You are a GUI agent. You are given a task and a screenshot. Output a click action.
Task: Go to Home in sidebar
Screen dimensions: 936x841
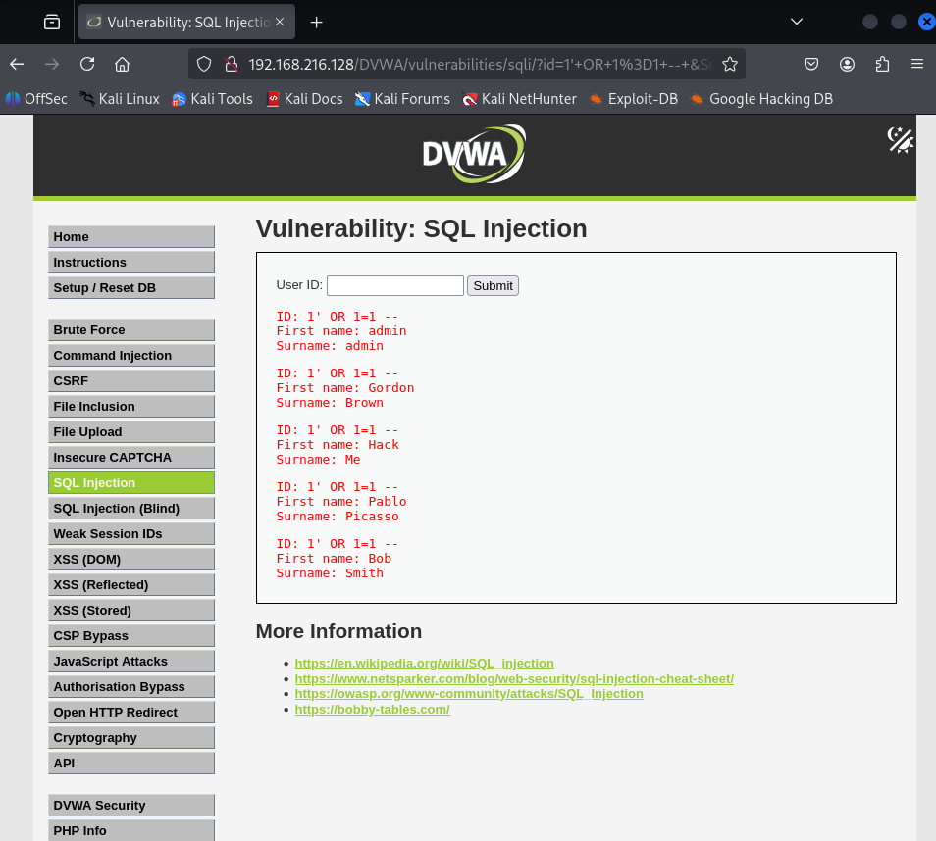coord(131,237)
